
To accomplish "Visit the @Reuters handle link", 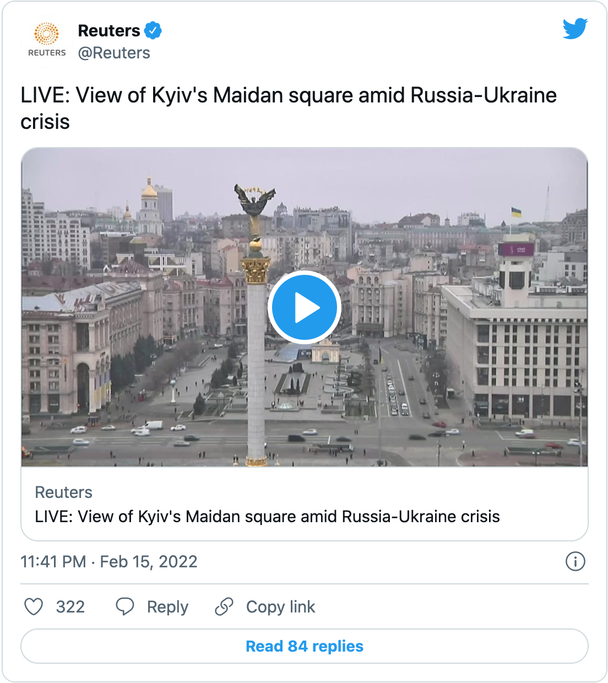I will coord(114,53).
